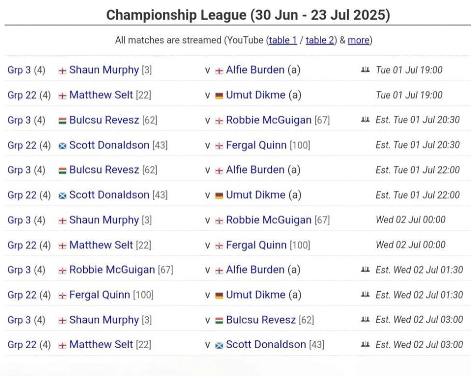The width and height of the screenshot is (471, 376).
Task: Select Grp 22 link in Matthew Selt v Dikme row
Action: click(x=22, y=95)
